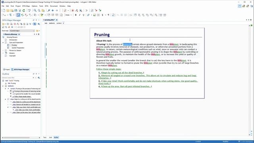The height and width of the screenshot is (143, 254).
Task: Open the Edit menu
Action: (x=8, y=6)
